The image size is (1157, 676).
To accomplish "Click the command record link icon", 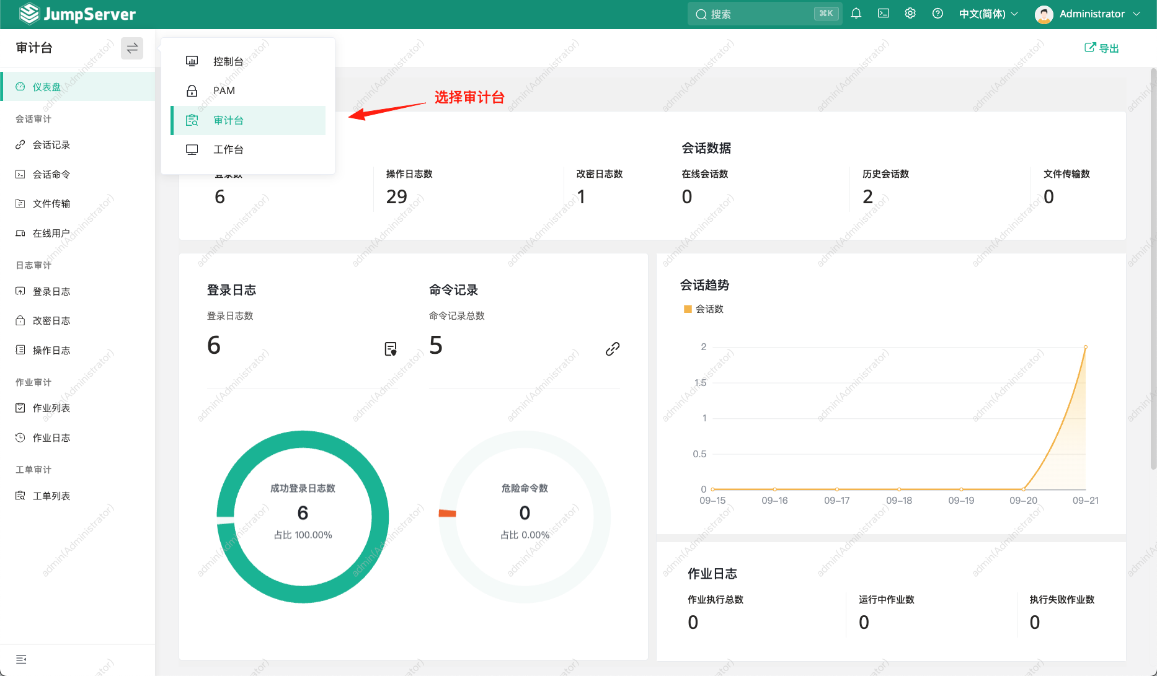I will click(613, 349).
